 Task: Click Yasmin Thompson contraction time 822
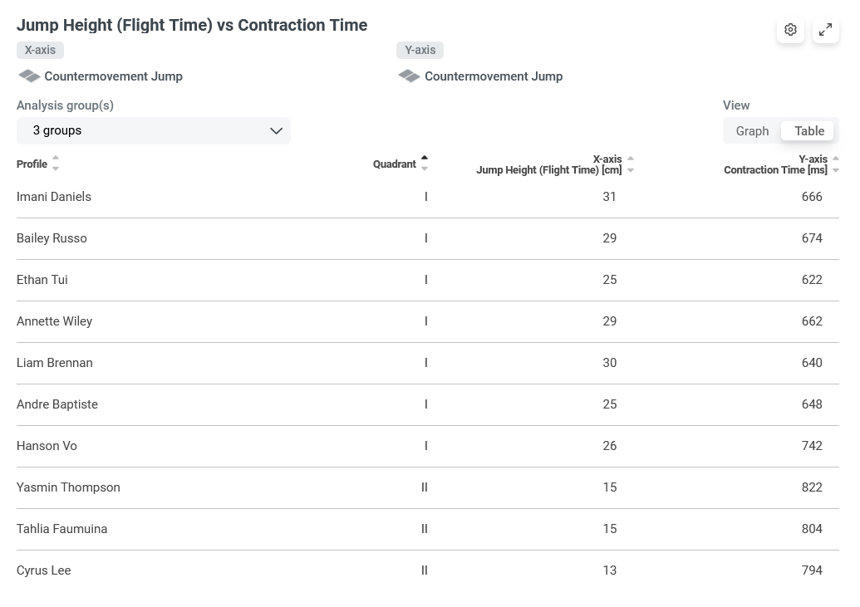tap(812, 487)
